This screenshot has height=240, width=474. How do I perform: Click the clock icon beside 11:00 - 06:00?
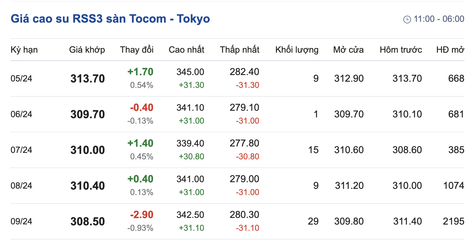tap(407, 19)
